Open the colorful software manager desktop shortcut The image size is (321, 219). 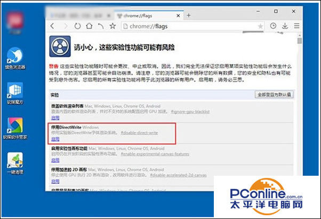tap(15, 128)
